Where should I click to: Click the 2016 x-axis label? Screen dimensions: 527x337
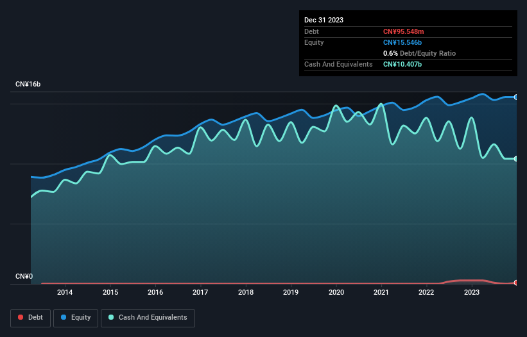pos(155,292)
